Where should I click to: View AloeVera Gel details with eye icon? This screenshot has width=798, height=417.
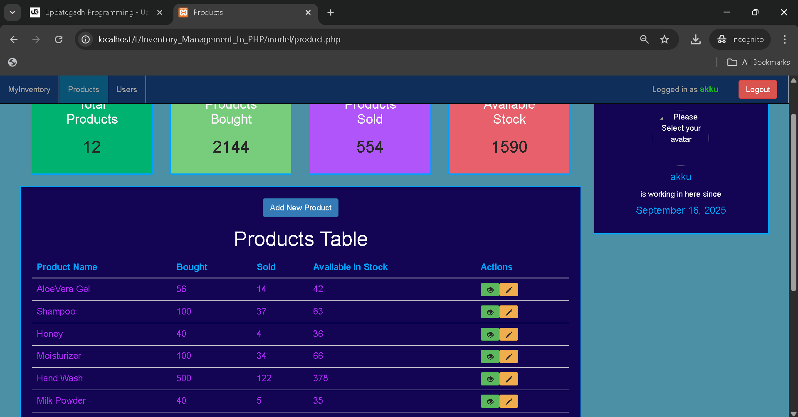pos(490,290)
